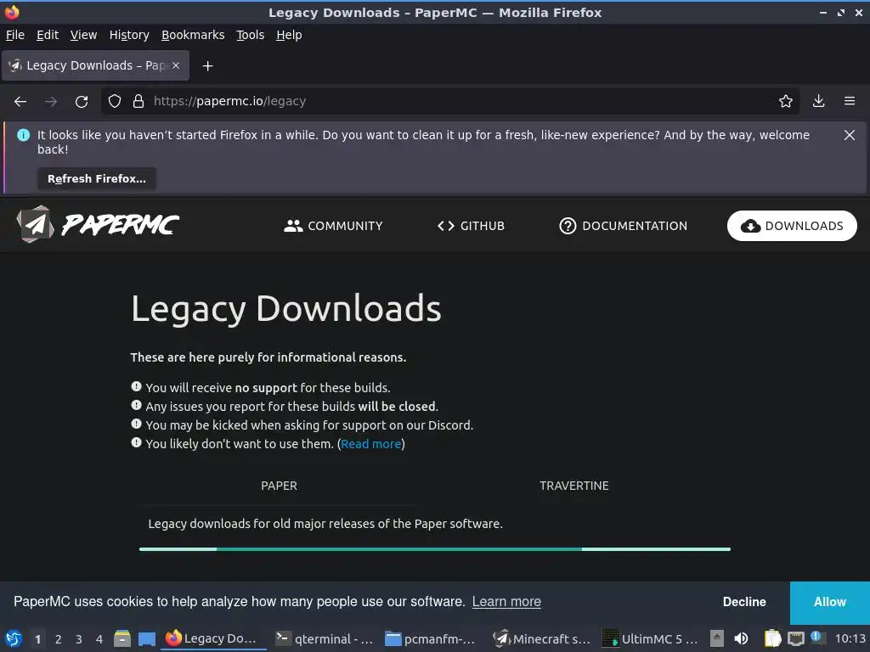Click the network monitor tray icon
This screenshot has width=870, height=652.
pos(795,638)
